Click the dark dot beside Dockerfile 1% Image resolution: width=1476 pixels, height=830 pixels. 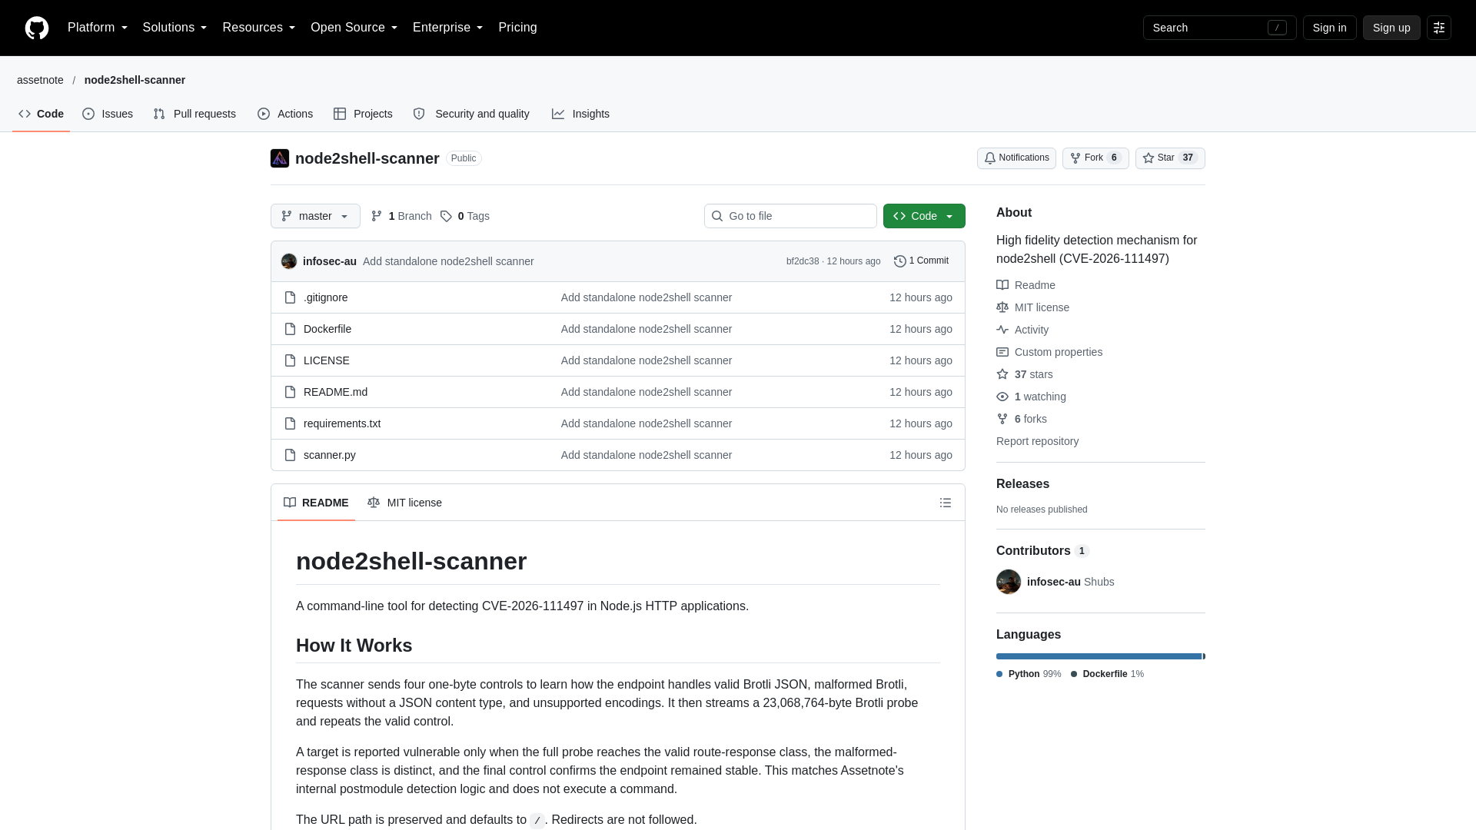pyautogui.click(x=1074, y=674)
